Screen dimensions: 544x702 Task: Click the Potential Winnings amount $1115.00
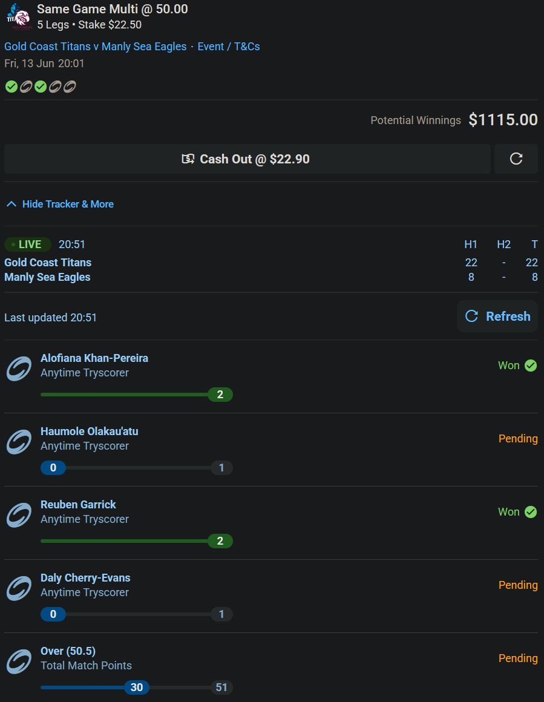pos(503,120)
